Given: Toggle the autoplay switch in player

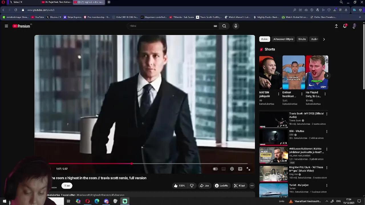Looking at the screenshot, I should [x=215, y=169].
